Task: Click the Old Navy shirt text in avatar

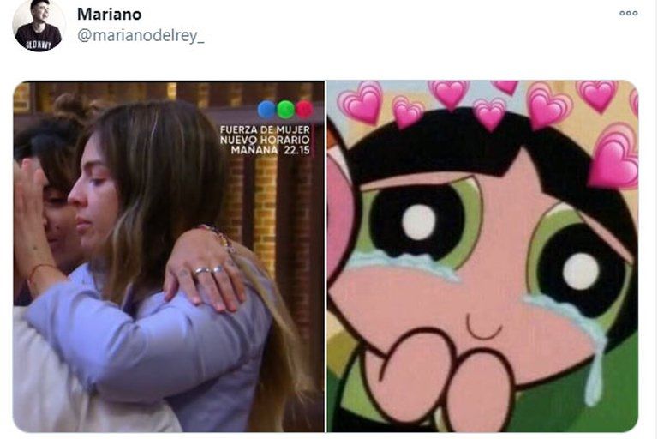Action: click(x=39, y=44)
